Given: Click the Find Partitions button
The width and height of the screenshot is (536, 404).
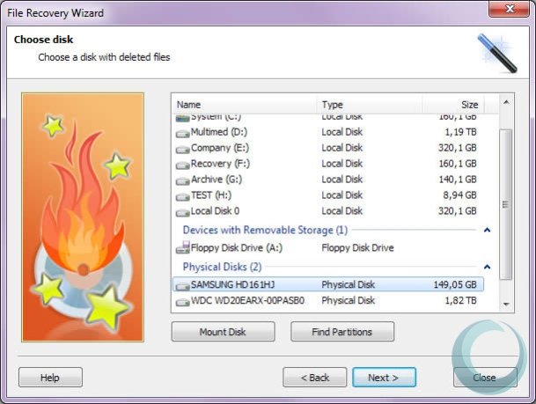Looking at the screenshot, I should [x=341, y=332].
